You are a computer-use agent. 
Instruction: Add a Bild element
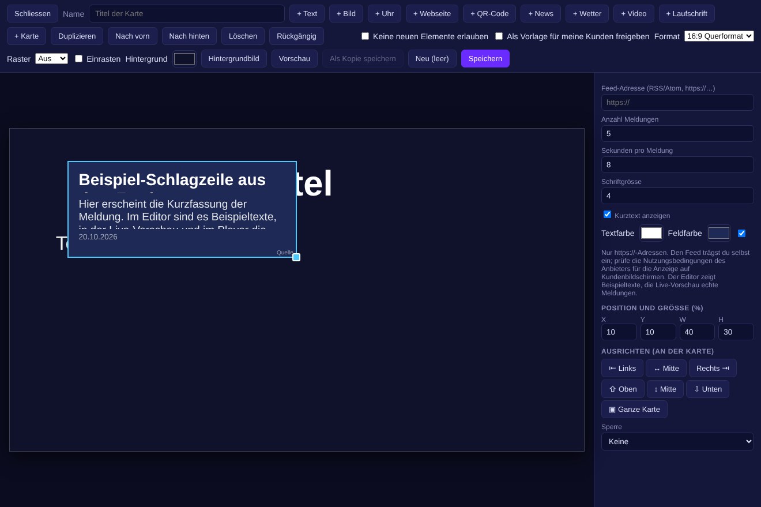coord(346,13)
